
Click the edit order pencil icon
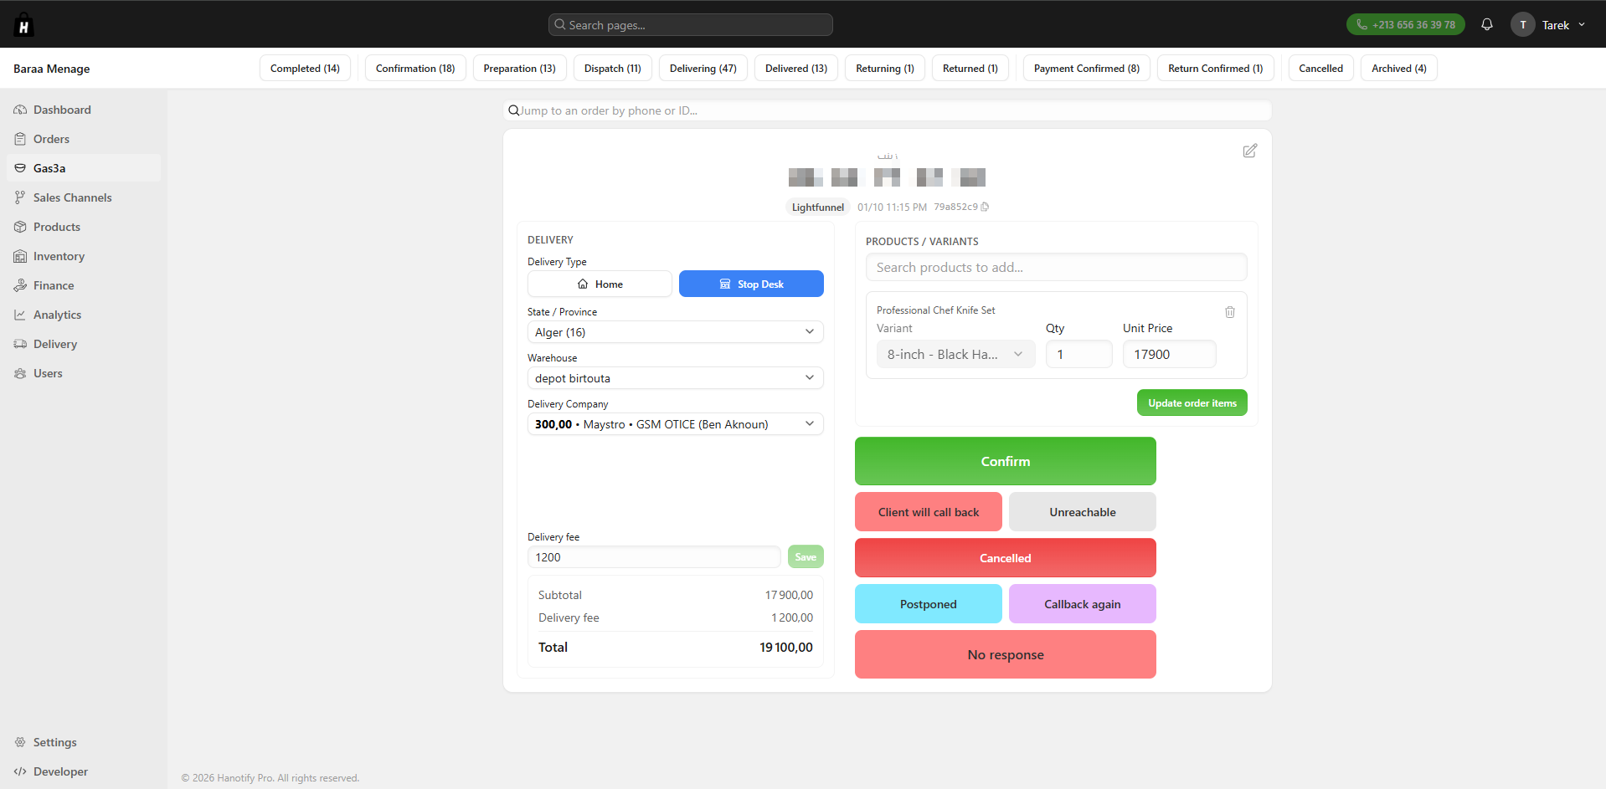pyautogui.click(x=1250, y=151)
